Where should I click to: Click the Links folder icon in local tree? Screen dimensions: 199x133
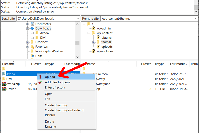click(x=32, y=56)
